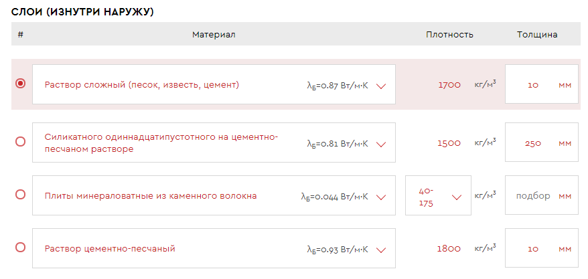Select the radio button for the Раствор сложный layer
The width and height of the screenshot is (588, 279).
click(x=20, y=84)
